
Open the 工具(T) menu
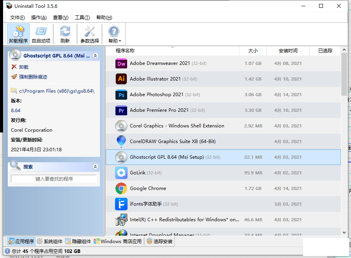tap(82, 18)
